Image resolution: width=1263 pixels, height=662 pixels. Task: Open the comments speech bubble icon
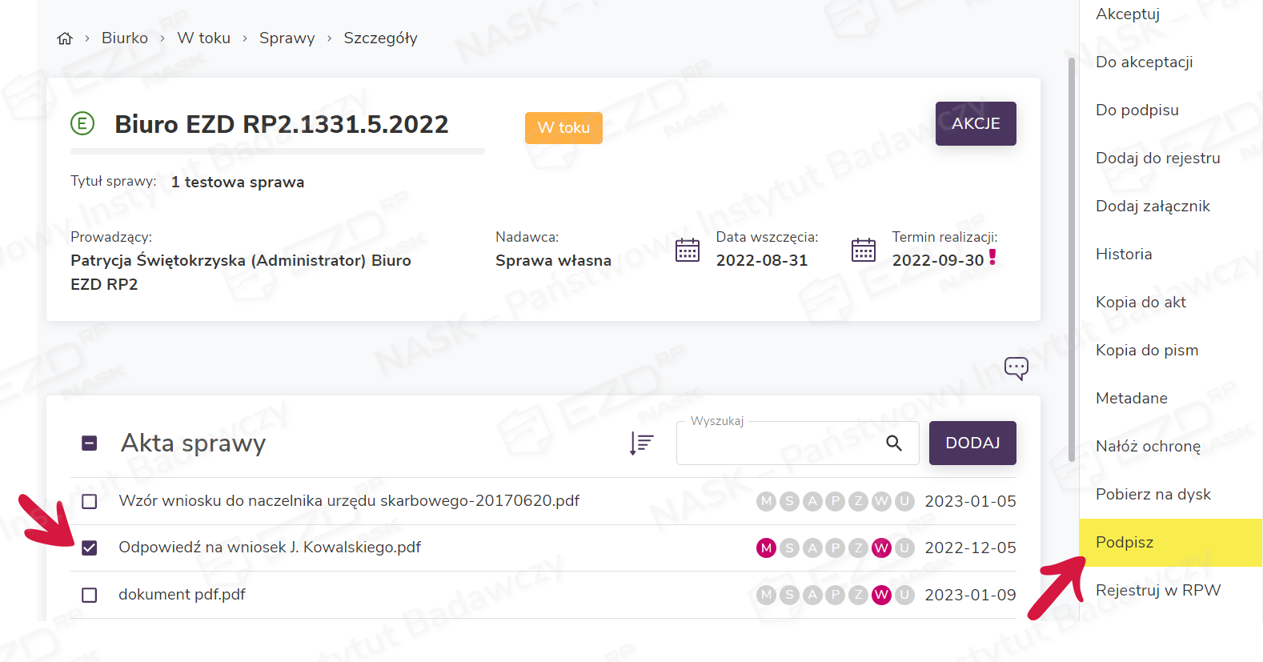1016,368
